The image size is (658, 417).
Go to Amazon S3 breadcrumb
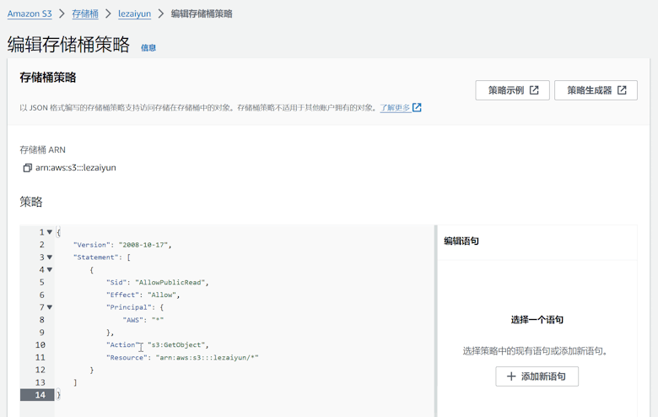pos(30,14)
